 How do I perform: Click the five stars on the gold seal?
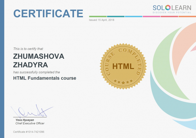(x=123, y=82)
